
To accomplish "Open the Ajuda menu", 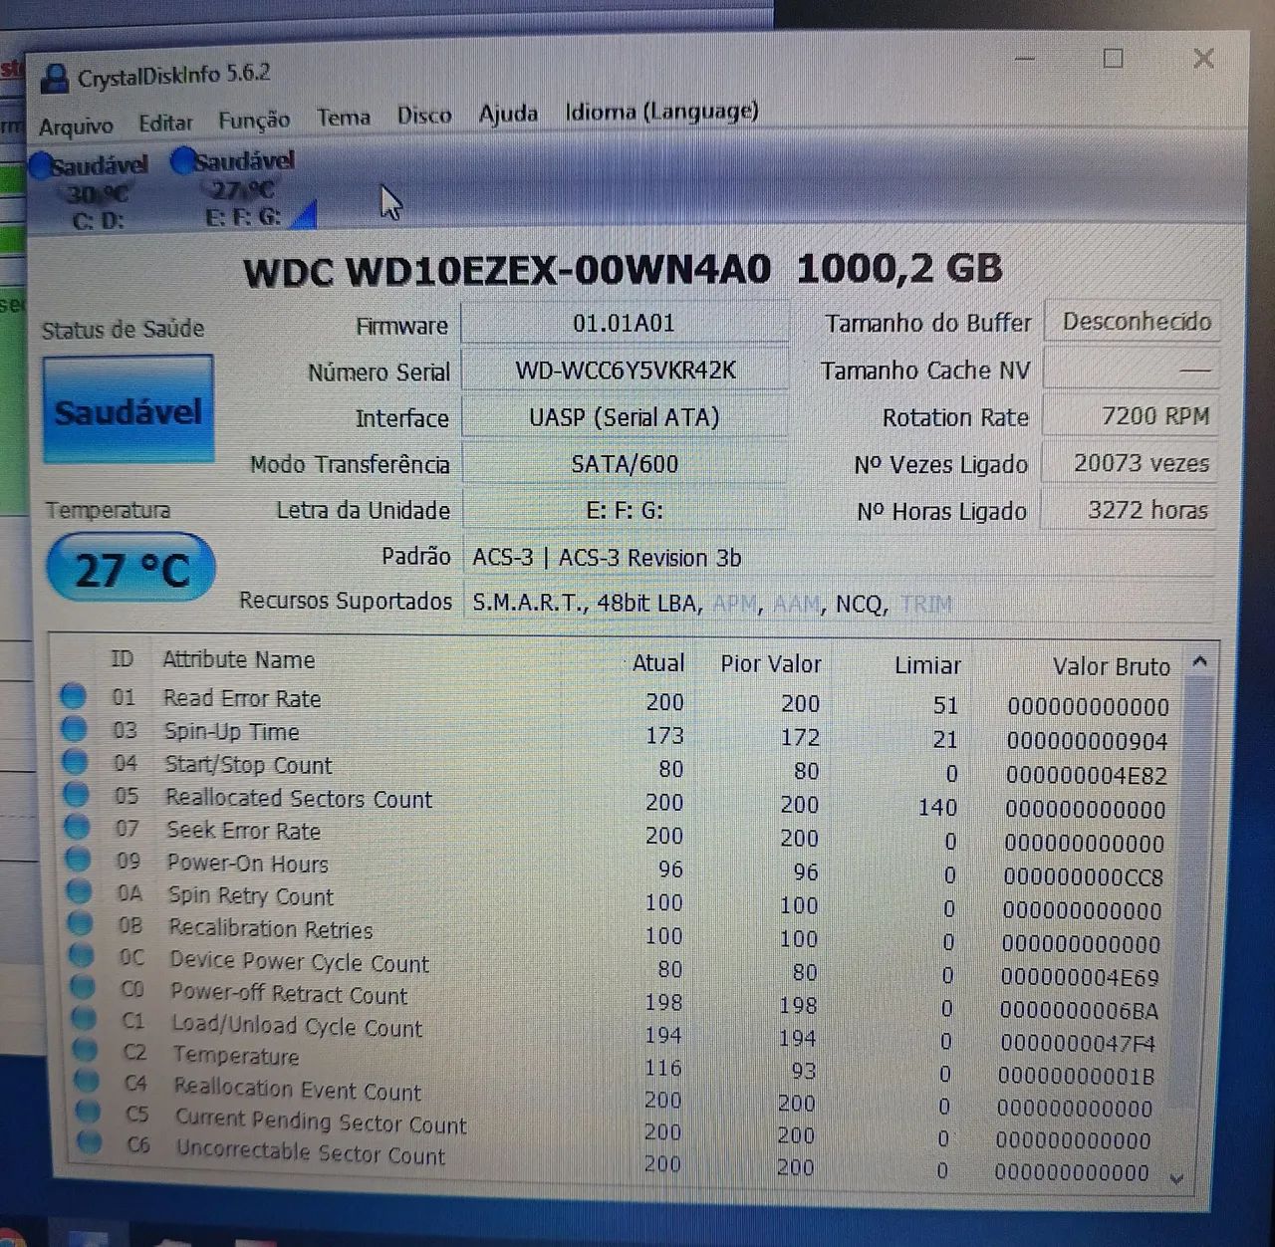I will [x=508, y=114].
